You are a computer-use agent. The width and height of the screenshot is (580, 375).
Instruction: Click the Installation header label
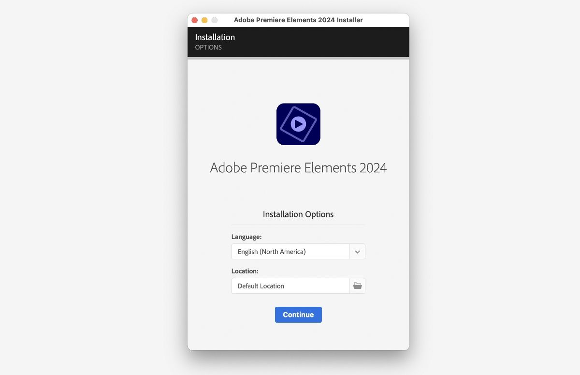point(215,37)
